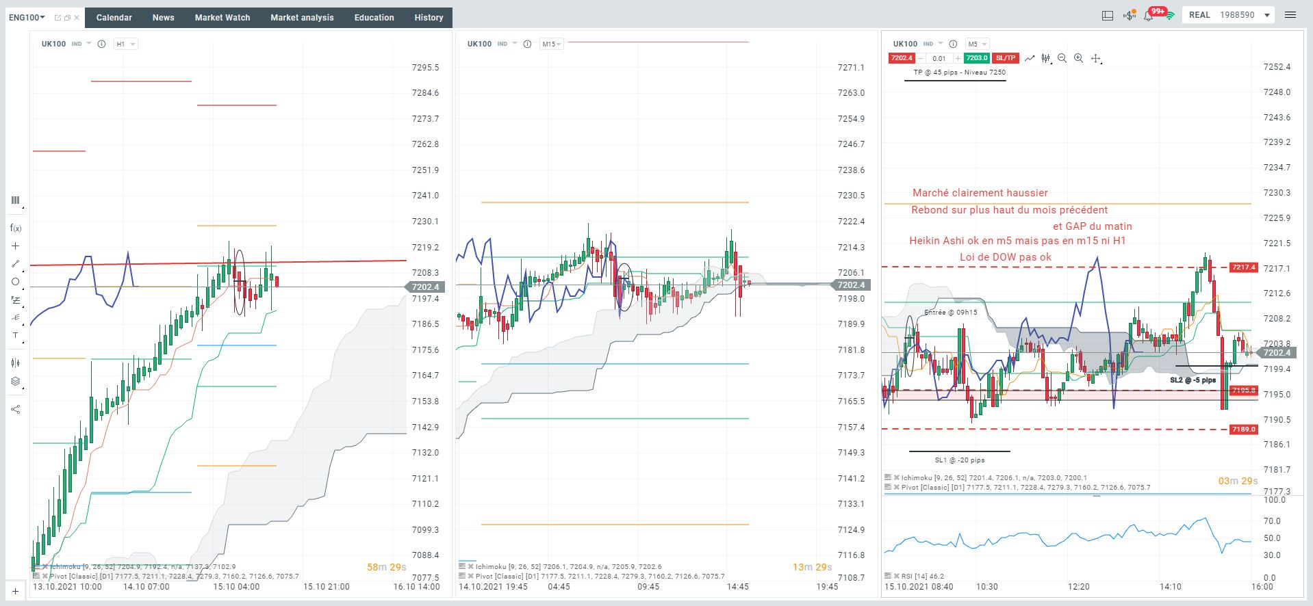The image size is (1313, 606).
Task: Open the chart type candlestick tool
Action: tap(15, 363)
